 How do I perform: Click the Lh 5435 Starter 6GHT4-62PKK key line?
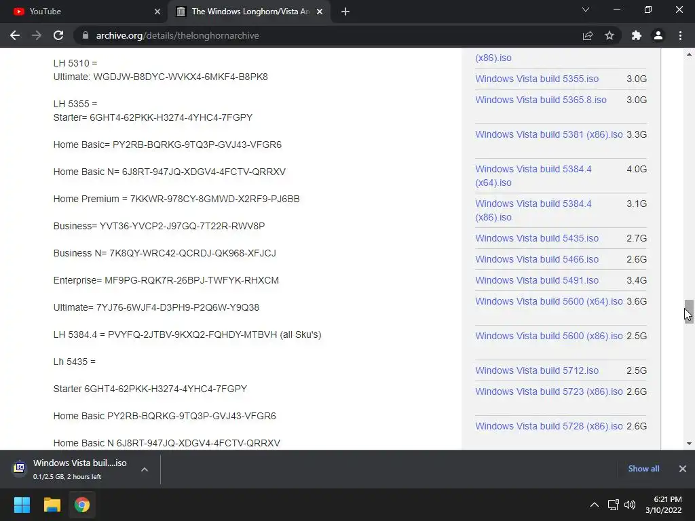tap(150, 389)
